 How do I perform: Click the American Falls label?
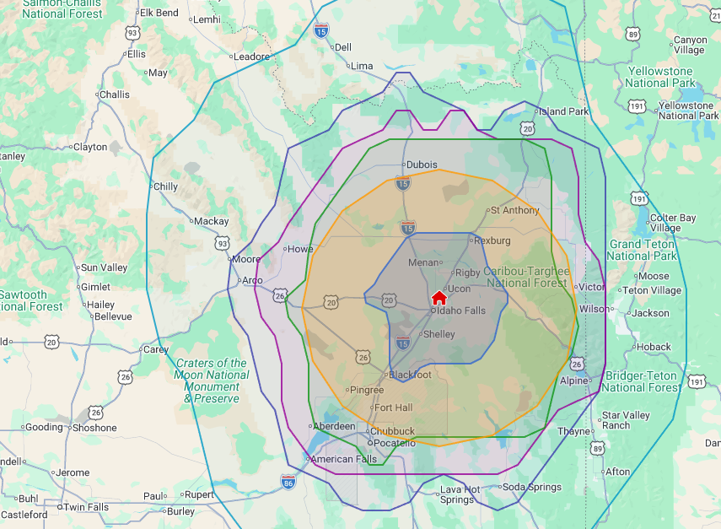click(343, 459)
